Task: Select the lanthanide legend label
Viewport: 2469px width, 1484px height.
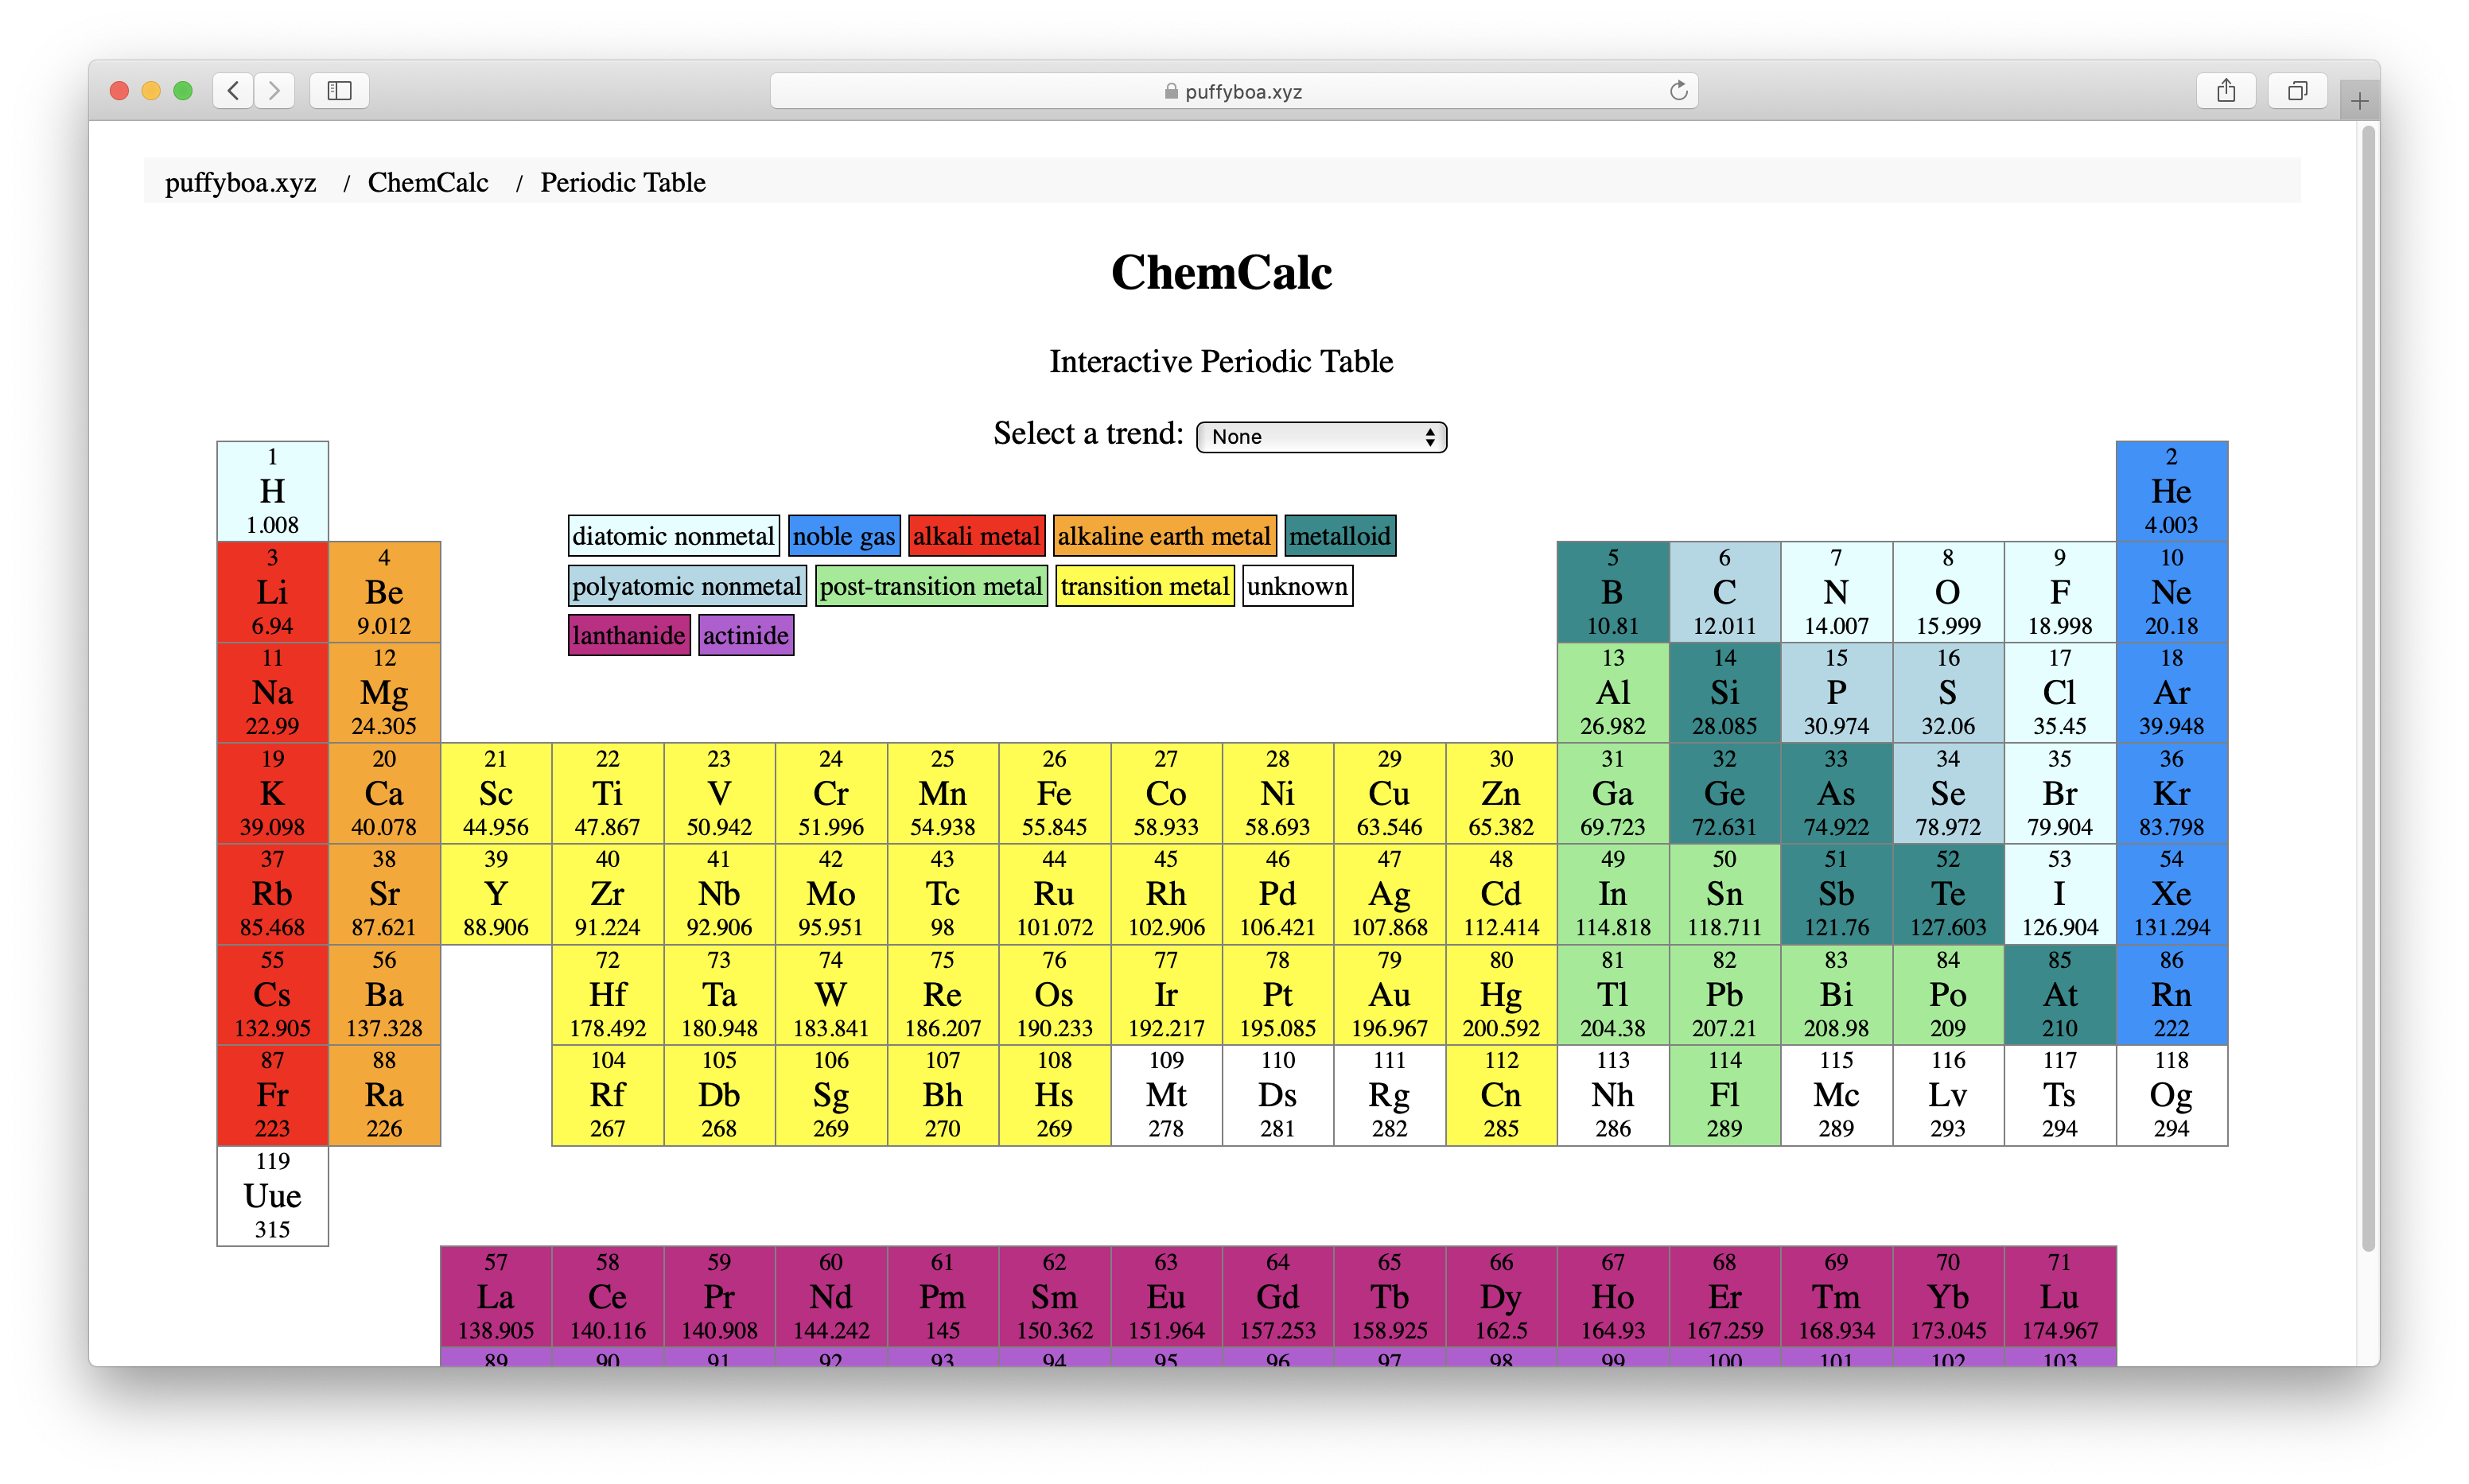Action: coord(629,635)
